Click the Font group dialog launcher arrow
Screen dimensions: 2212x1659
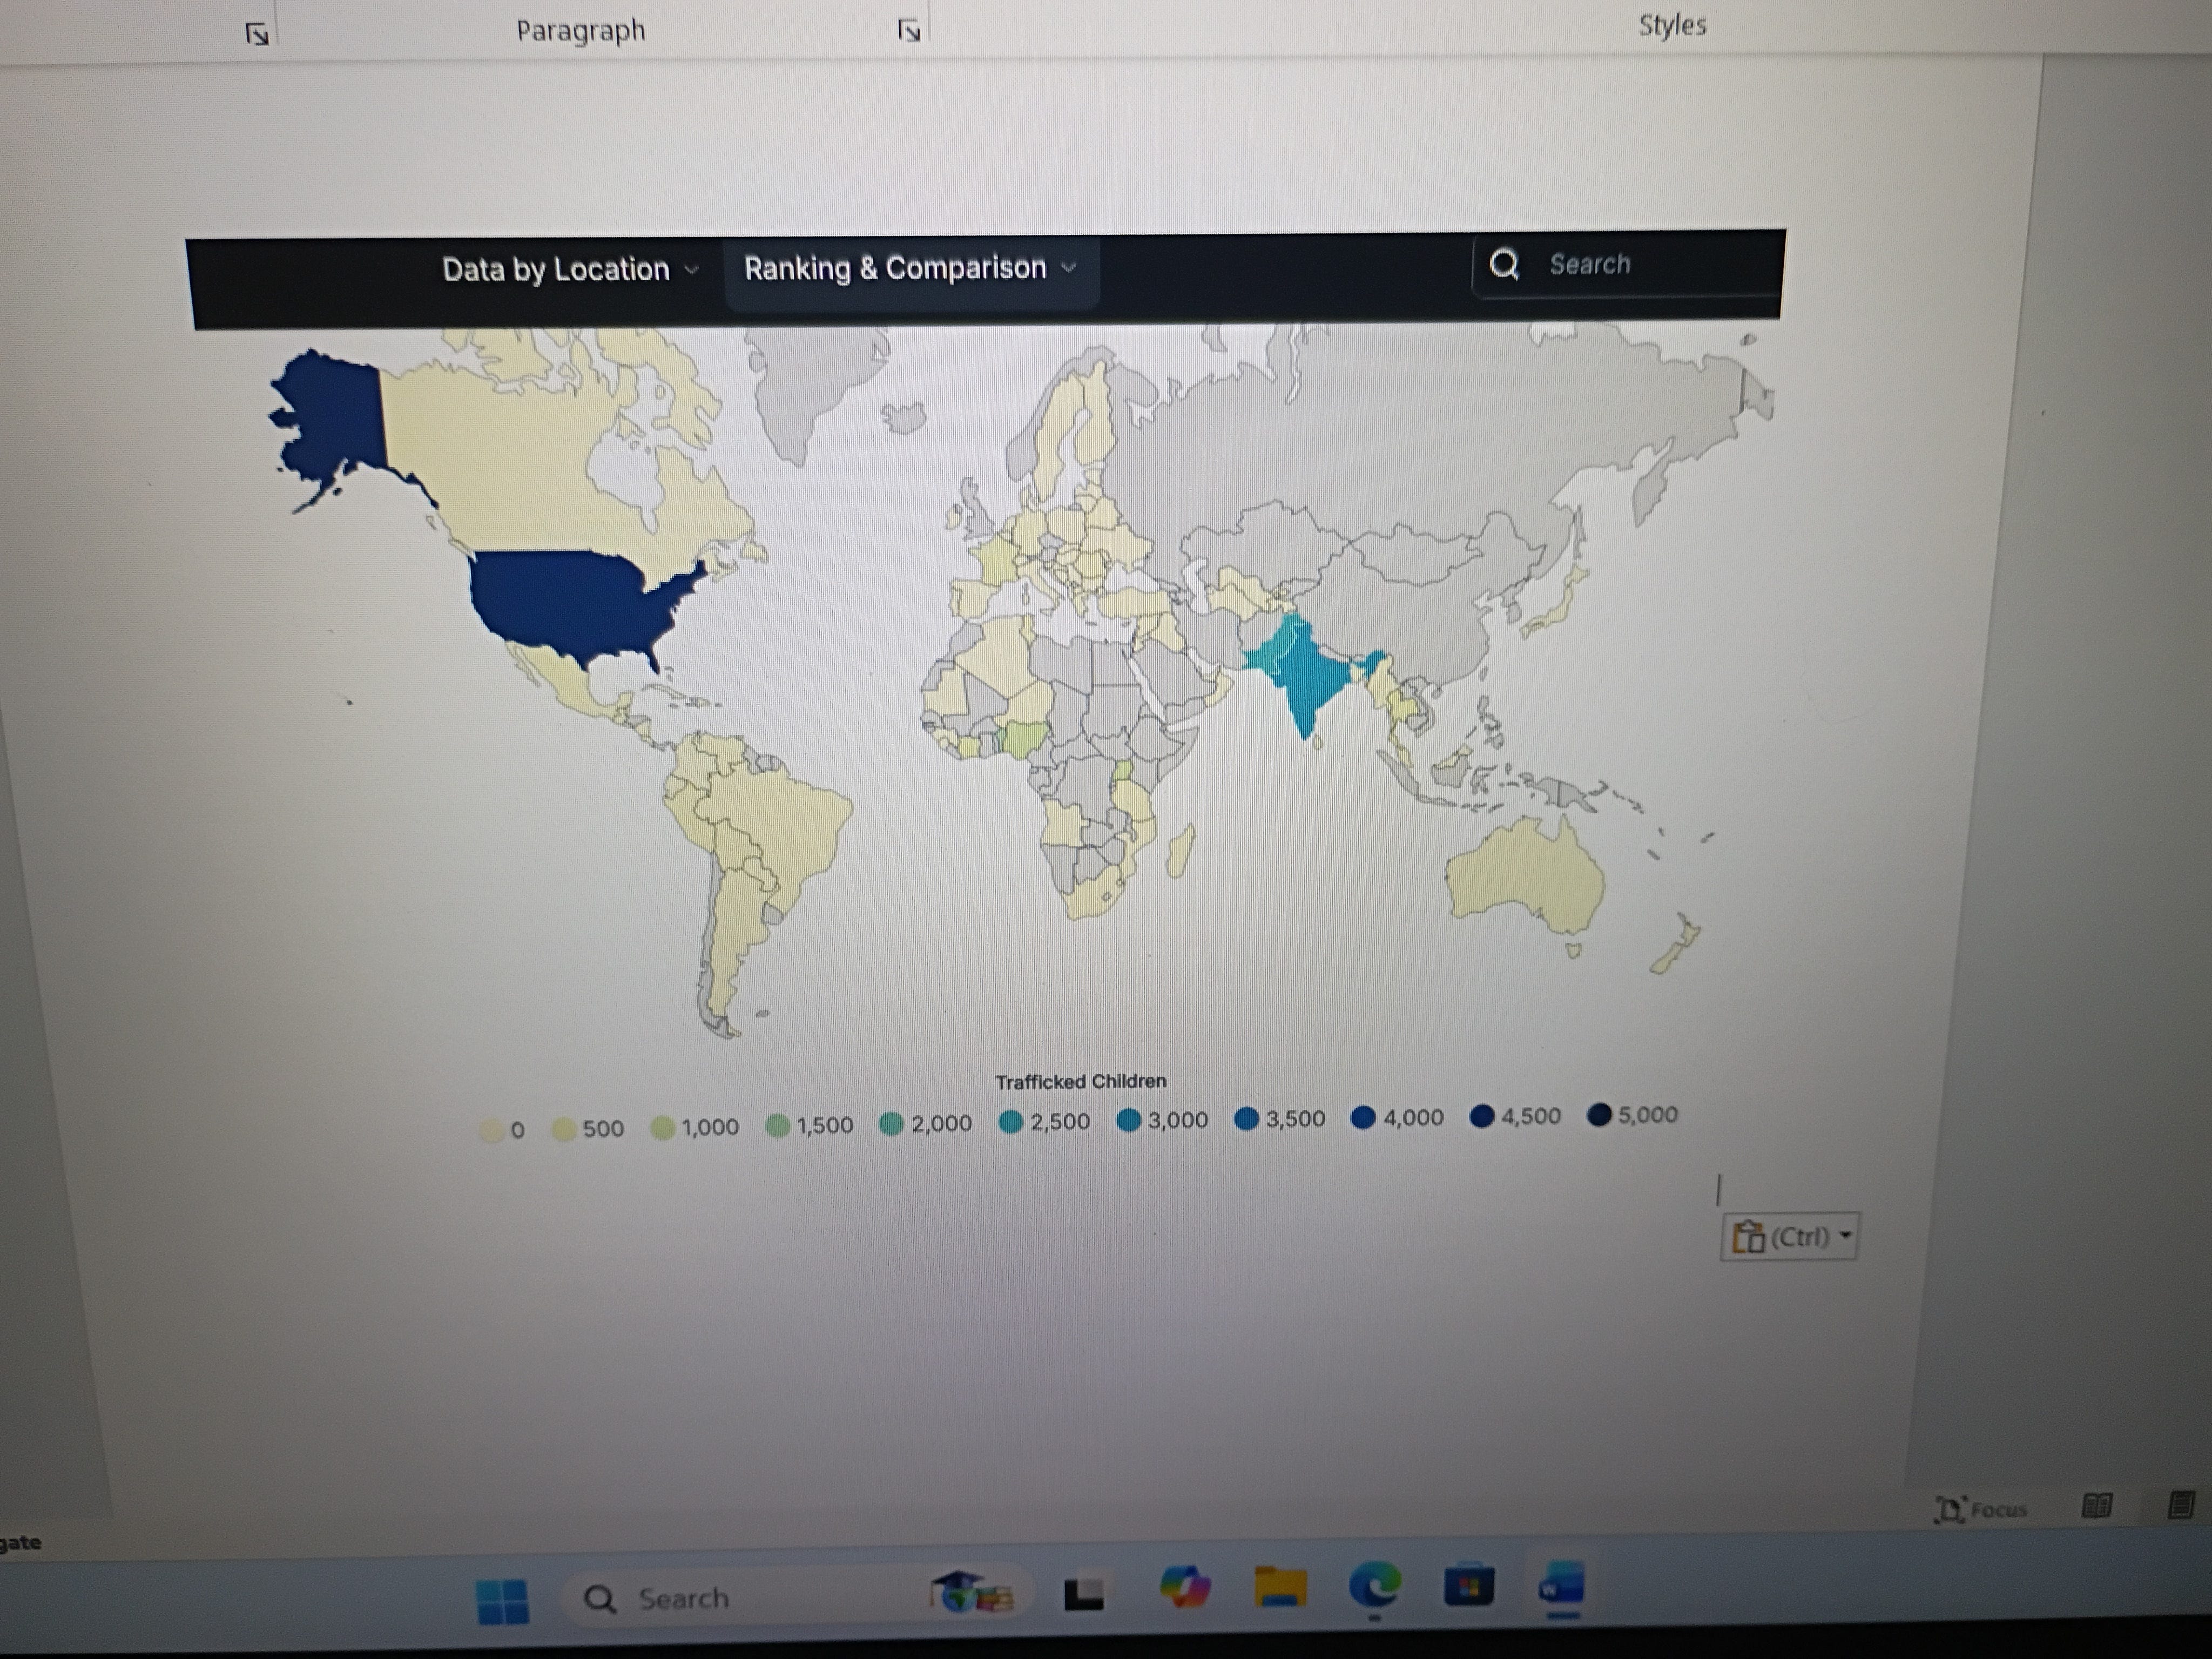click(x=257, y=35)
